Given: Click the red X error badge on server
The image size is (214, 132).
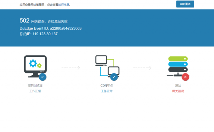Looking at the screenshot, I should click(x=185, y=77).
